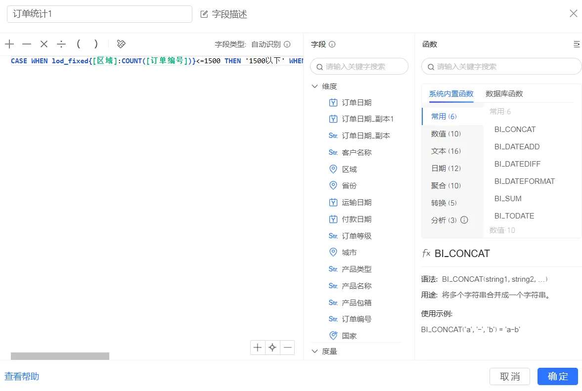Insert the minus operator

[27, 44]
